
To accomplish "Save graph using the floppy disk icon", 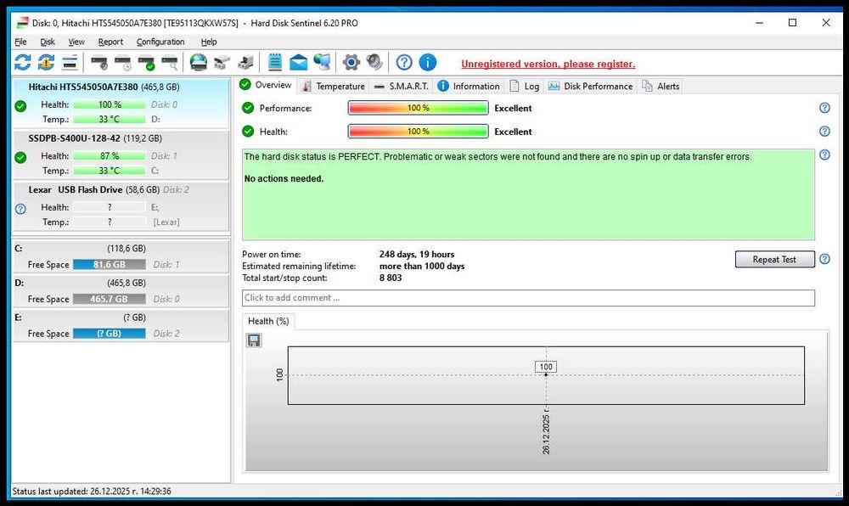I will (254, 340).
